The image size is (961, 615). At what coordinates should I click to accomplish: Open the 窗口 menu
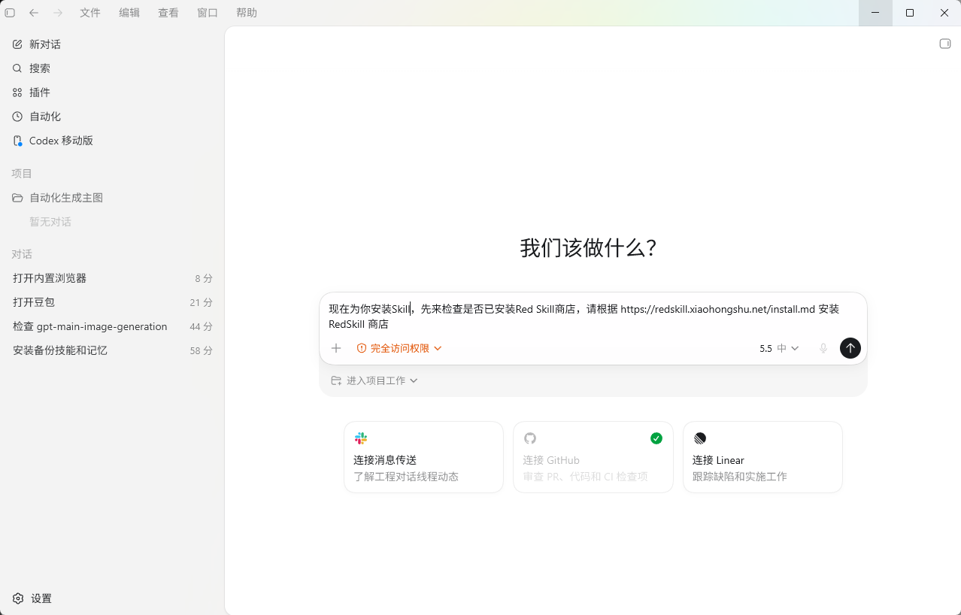pyautogui.click(x=208, y=13)
